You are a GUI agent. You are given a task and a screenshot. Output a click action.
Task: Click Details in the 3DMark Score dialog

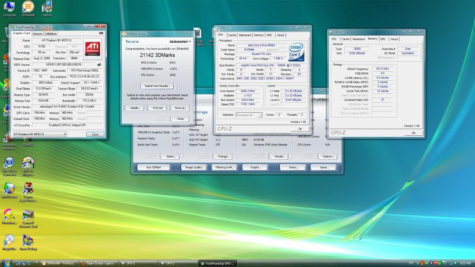click(135, 108)
